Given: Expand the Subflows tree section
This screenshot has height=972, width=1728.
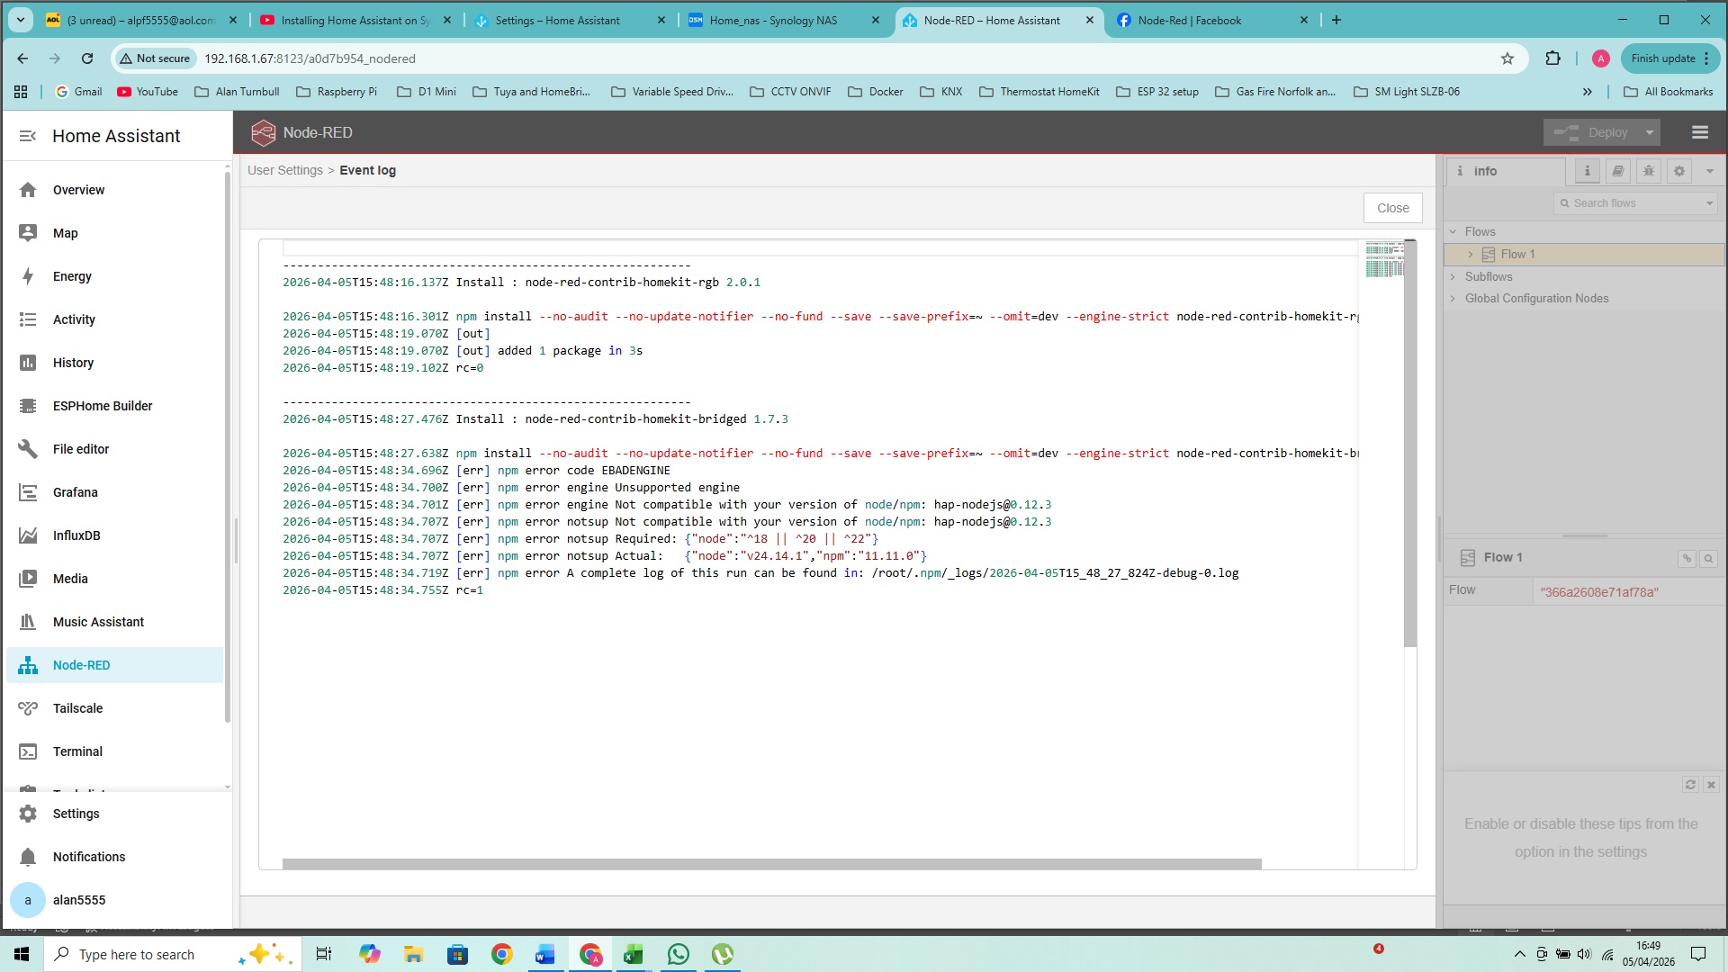Looking at the screenshot, I should 1453,277.
